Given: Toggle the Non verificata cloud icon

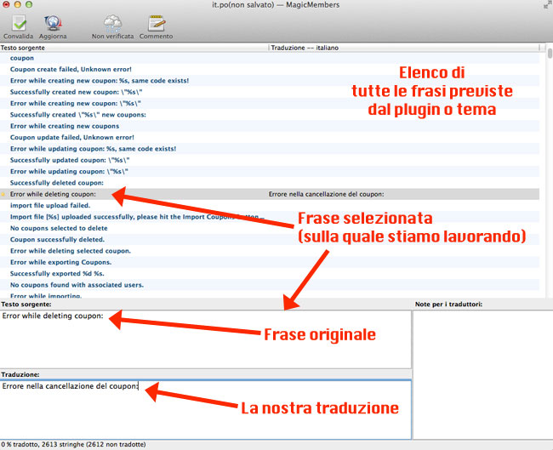Looking at the screenshot, I should [x=112, y=24].
